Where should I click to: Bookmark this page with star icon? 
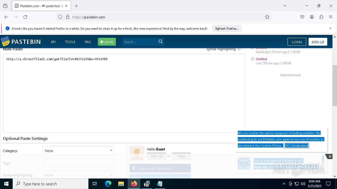click(267, 17)
